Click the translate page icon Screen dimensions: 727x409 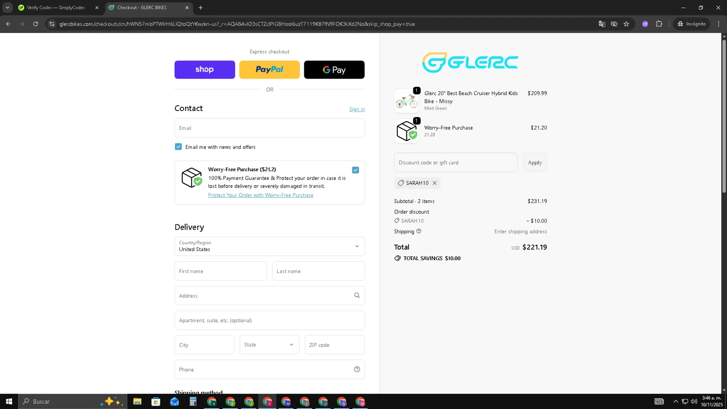coord(602,24)
